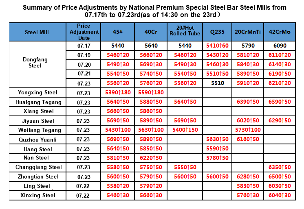
Task: Select the Yongxing Steel row label
Action: click(37, 93)
